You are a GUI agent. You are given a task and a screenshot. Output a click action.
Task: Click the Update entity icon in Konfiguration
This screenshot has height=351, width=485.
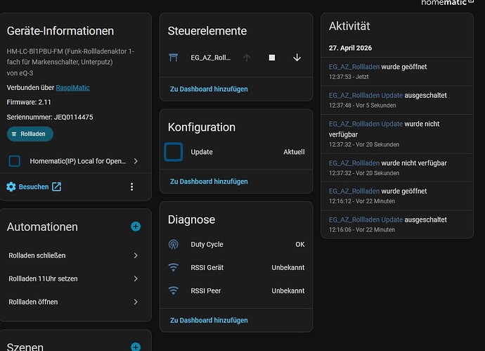[174, 152]
